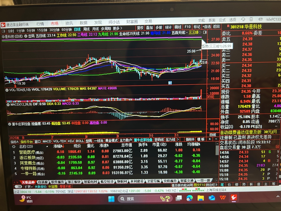Open the 行情 menu
This screenshot has width=281, height=211.
click(40, 24)
